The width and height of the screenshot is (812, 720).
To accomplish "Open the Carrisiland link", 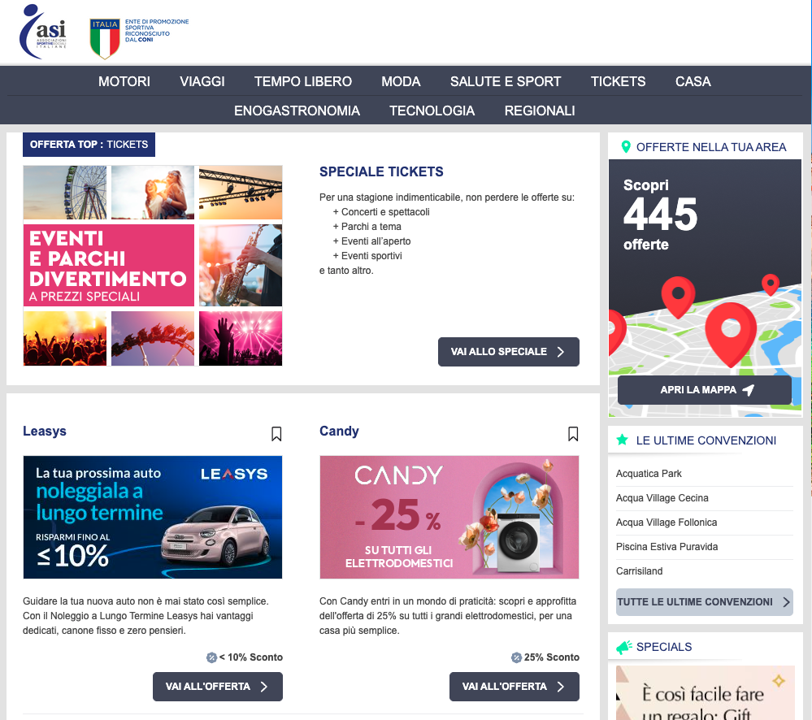I will [639, 571].
